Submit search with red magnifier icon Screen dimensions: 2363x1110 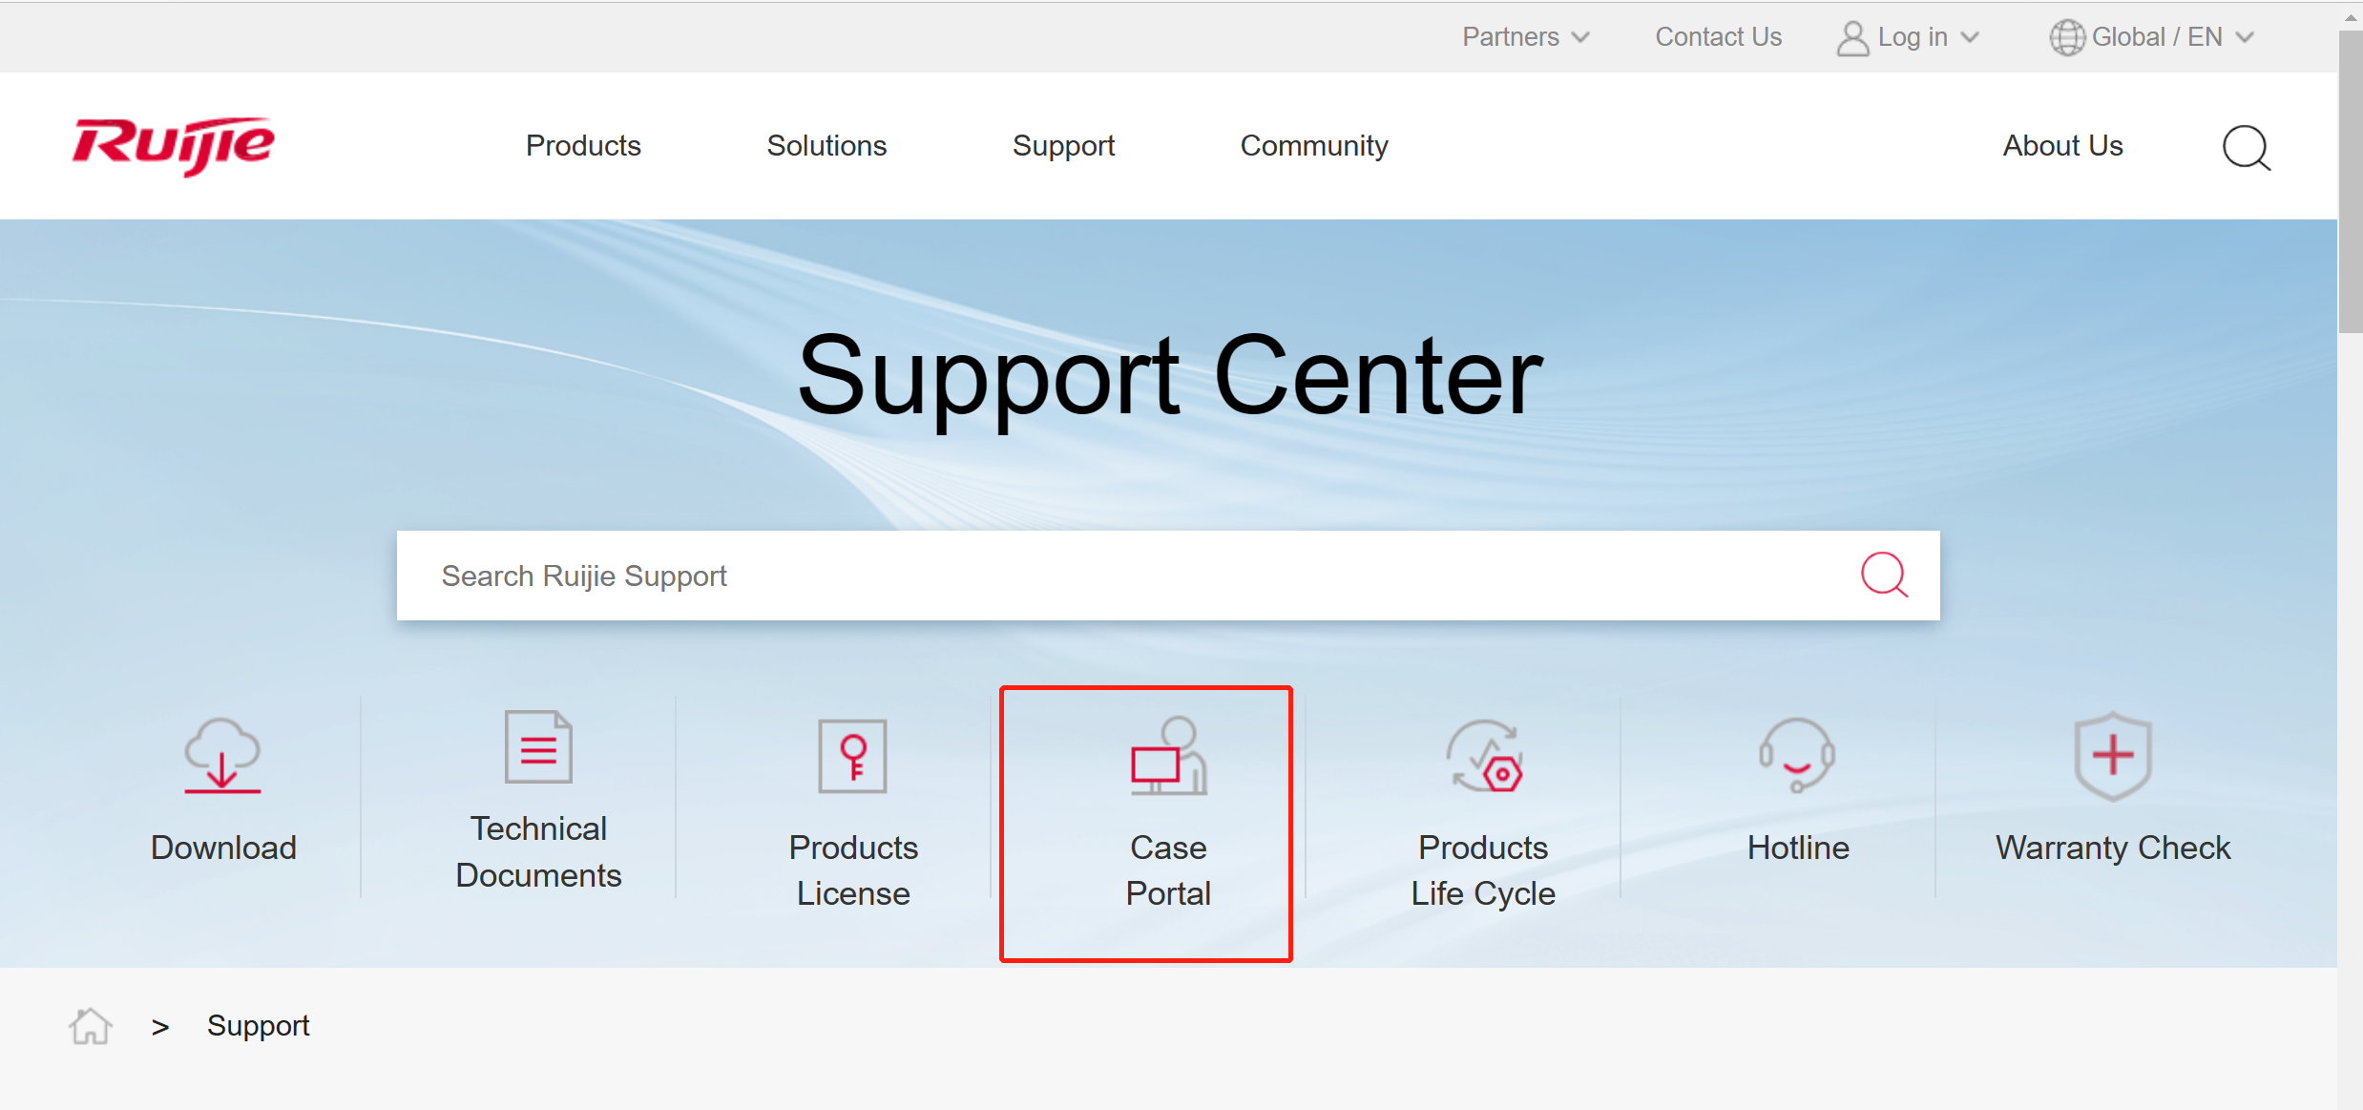point(1884,575)
